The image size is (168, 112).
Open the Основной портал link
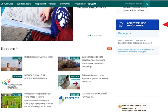(133, 4)
